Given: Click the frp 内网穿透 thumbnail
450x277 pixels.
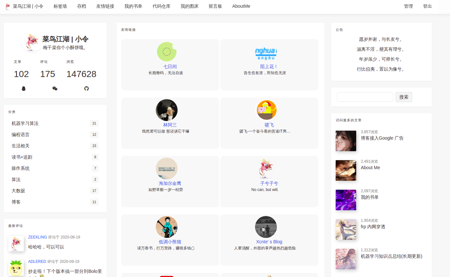Looking at the screenshot, I should [346, 229].
